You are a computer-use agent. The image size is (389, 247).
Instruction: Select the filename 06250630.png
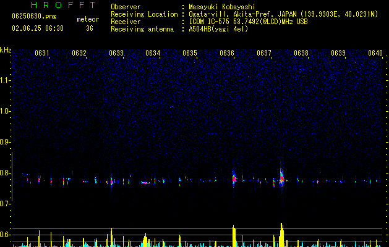pos(34,17)
